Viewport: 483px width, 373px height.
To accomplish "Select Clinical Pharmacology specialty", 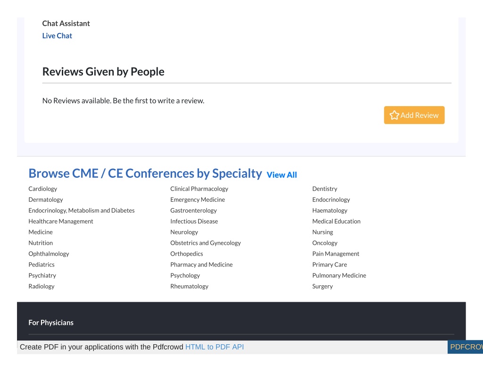I will [200, 189].
